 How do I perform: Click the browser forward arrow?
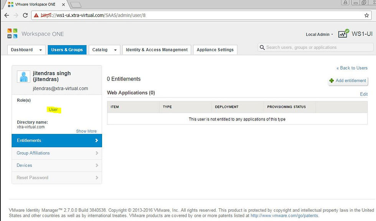16,15
